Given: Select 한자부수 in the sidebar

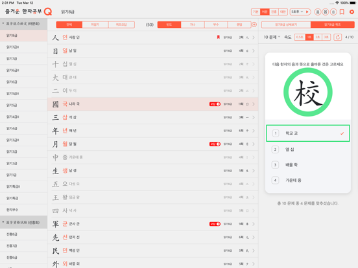Looking at the screenshot, I should pyautogui.click(x=23, y=210).
